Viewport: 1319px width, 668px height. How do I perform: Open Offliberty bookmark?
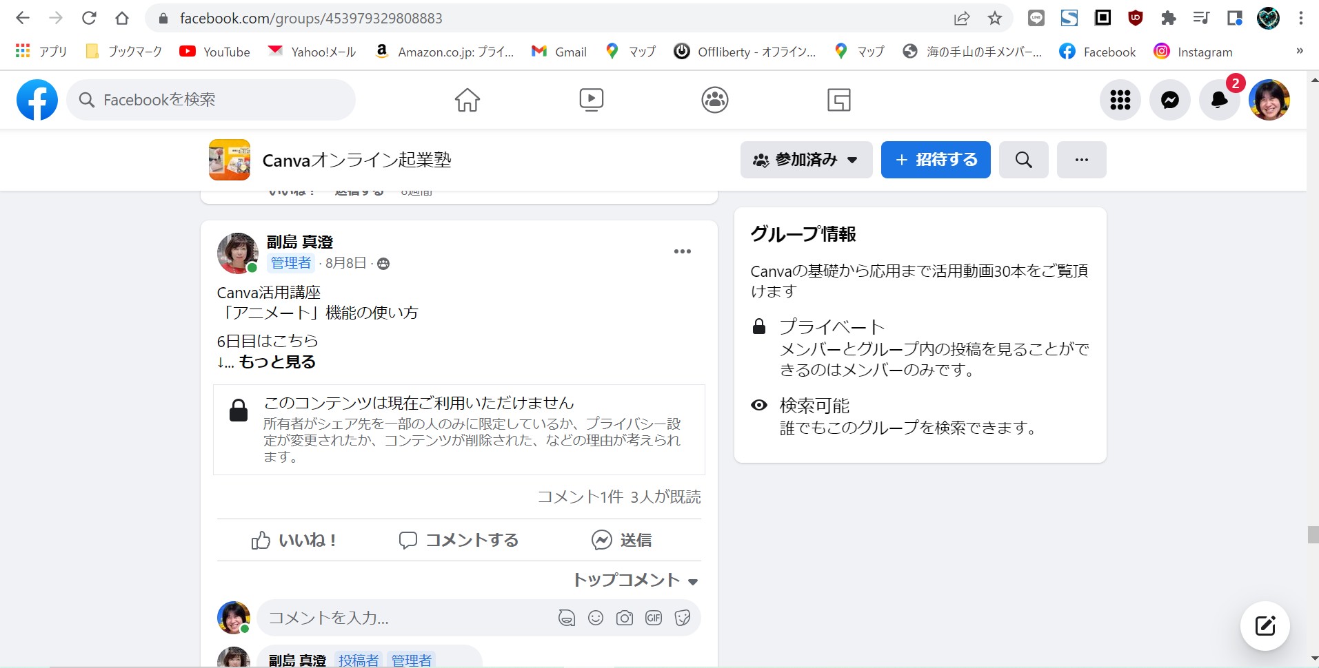pos(745,51)
